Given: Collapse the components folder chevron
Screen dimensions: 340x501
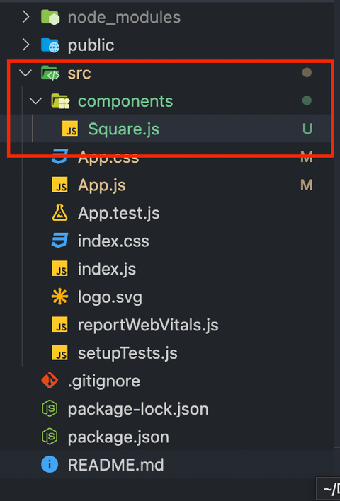Looking at the screenshot, I should (x=35, y=101).
